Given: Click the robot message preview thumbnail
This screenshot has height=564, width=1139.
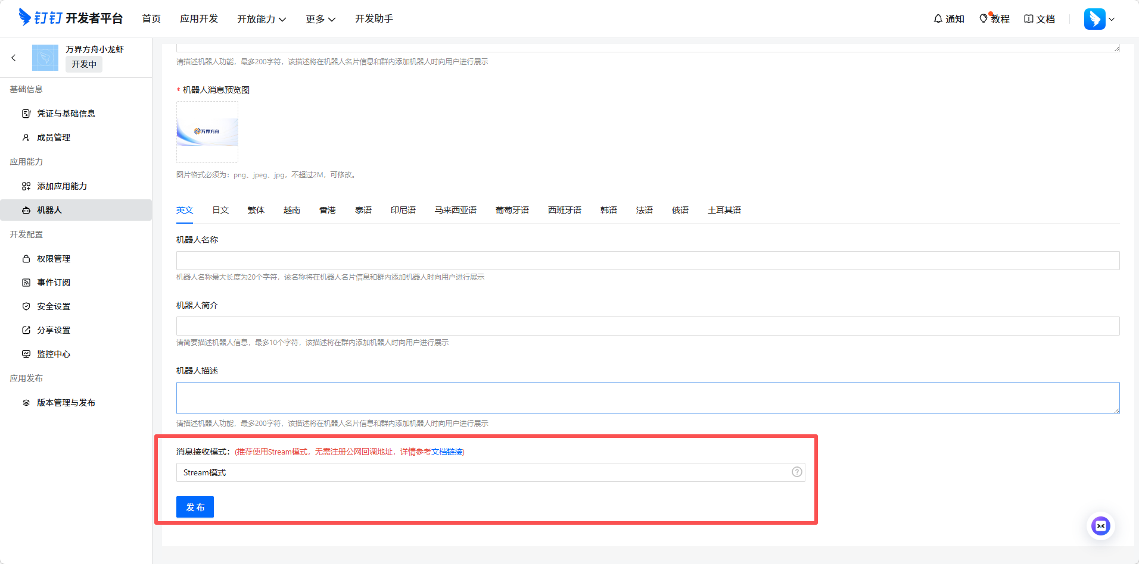Looking at the screenshot, I should pyautogui.click(x=207, y=132).
